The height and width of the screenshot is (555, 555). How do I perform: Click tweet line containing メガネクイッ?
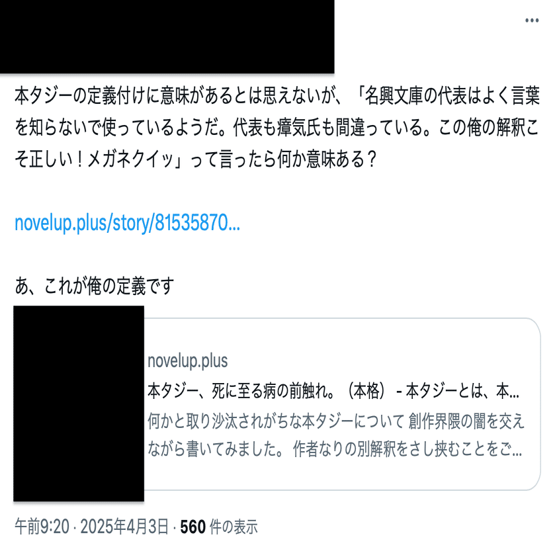click(x=195, y=159)
